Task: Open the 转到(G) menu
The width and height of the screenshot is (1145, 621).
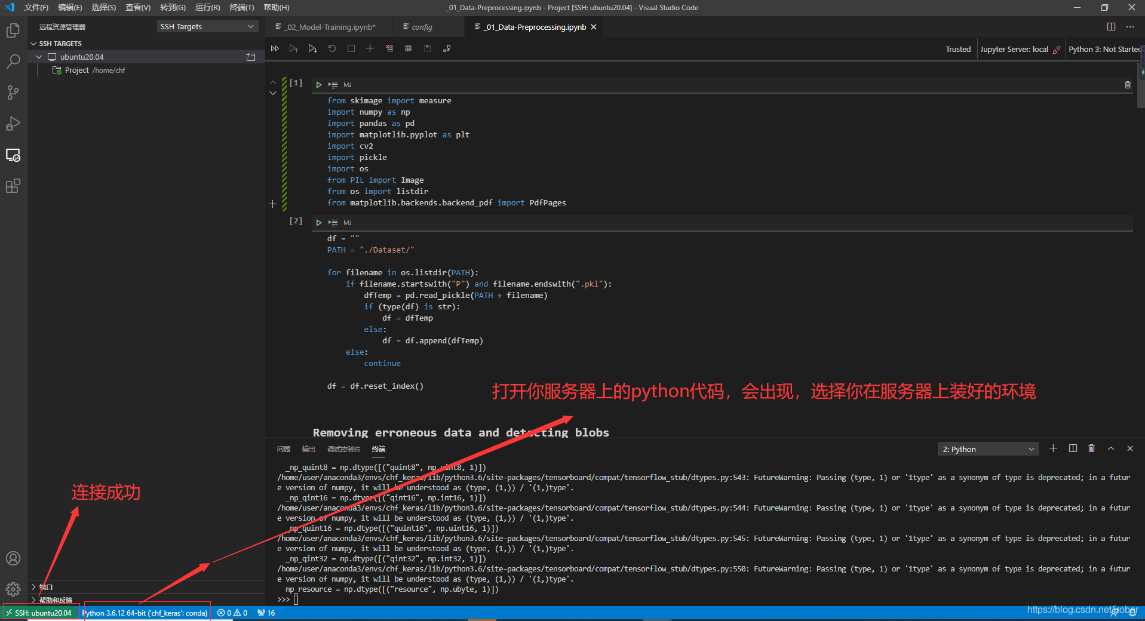Action: click(x=173, y=8)
